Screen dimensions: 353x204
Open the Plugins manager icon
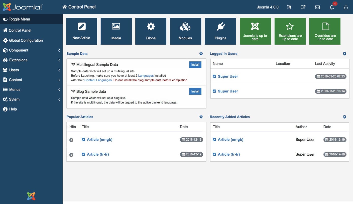pos(220,31)
